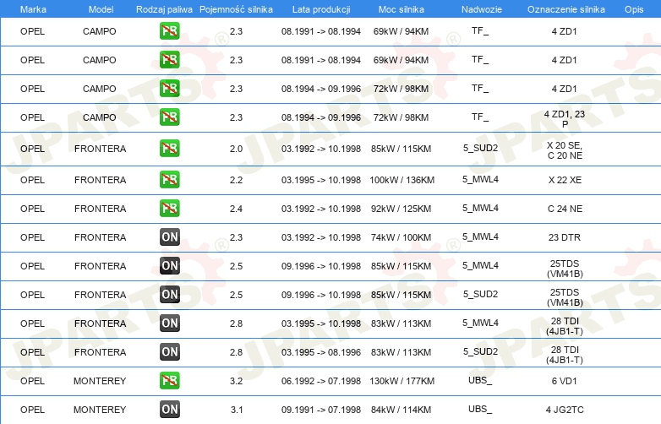Screen dimensions: 661x424
Task: Click the Rodzaj paliwa column header
Action: (164, 9)
